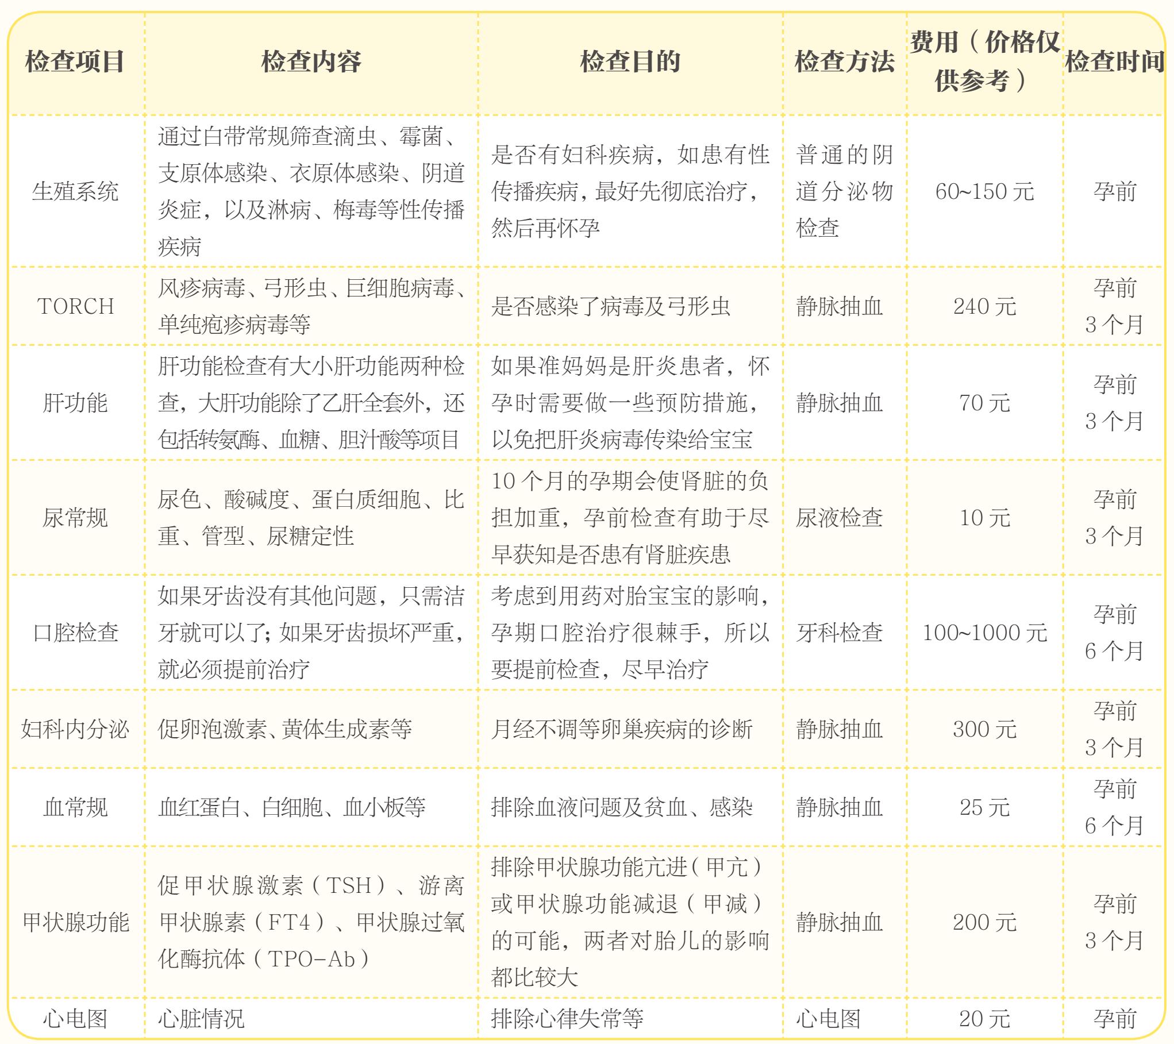This screenshot has height=1044, width=1174.
Task: Click the 风疹病毒、弓形虫 content cell
Action: (x=311, y=306)
